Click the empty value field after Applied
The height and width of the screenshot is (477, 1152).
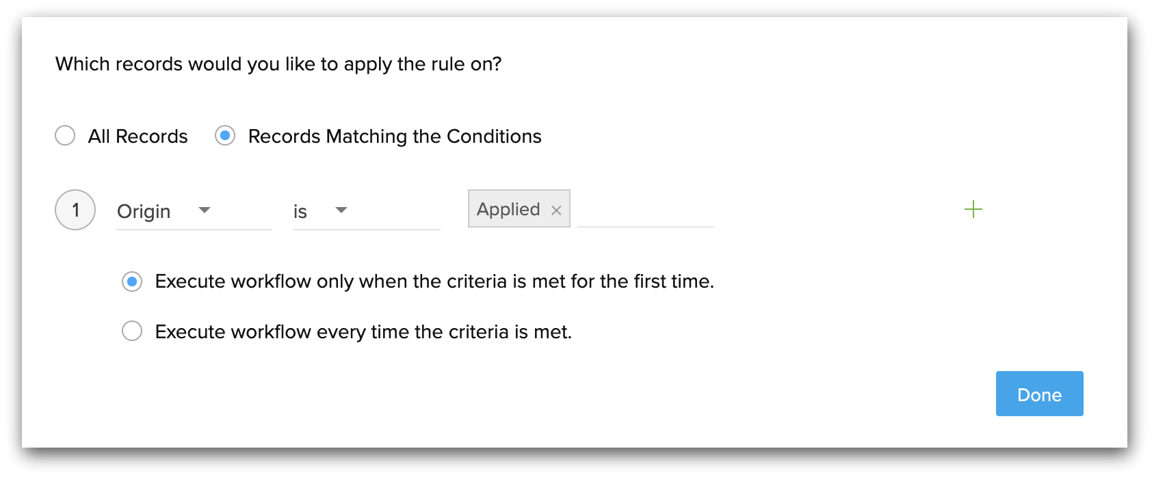pyautogui.click(x=645, y=210)
